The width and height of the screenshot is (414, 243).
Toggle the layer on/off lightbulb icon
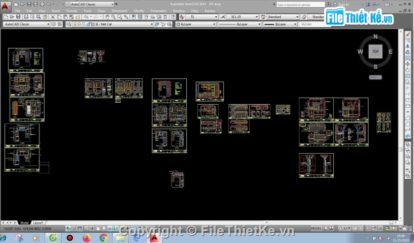pos(75,24)
